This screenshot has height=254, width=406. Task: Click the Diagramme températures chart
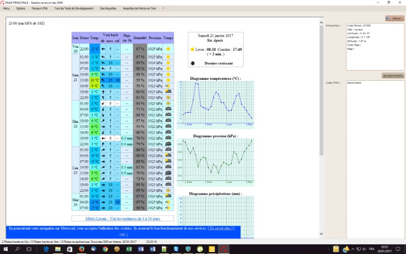point(215,105)
